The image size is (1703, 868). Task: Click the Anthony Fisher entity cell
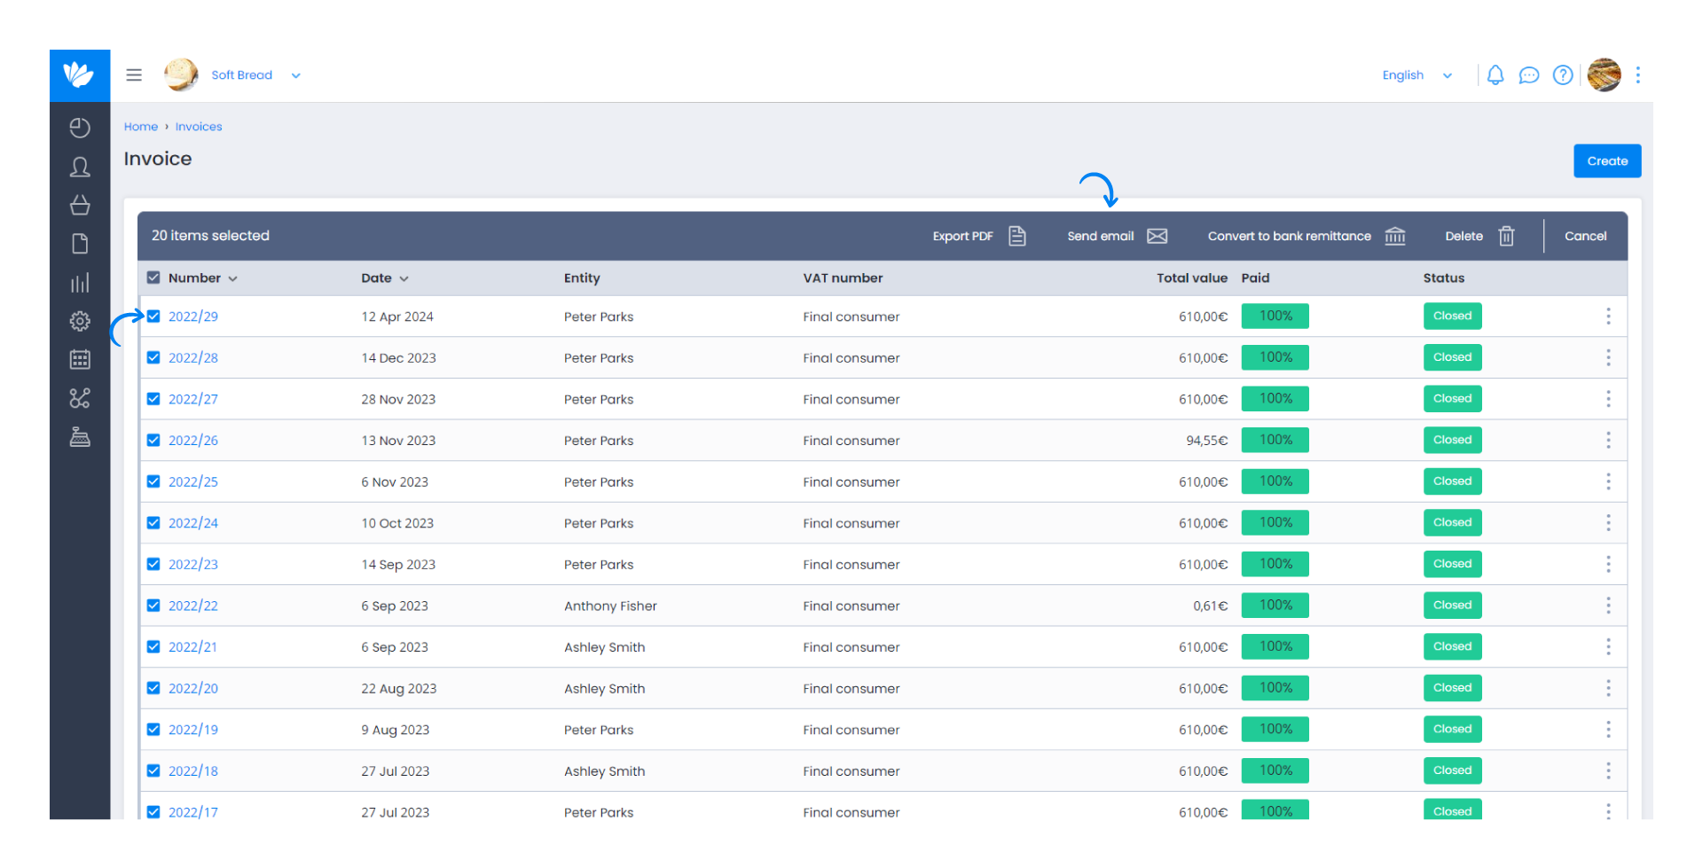(610, 606)
